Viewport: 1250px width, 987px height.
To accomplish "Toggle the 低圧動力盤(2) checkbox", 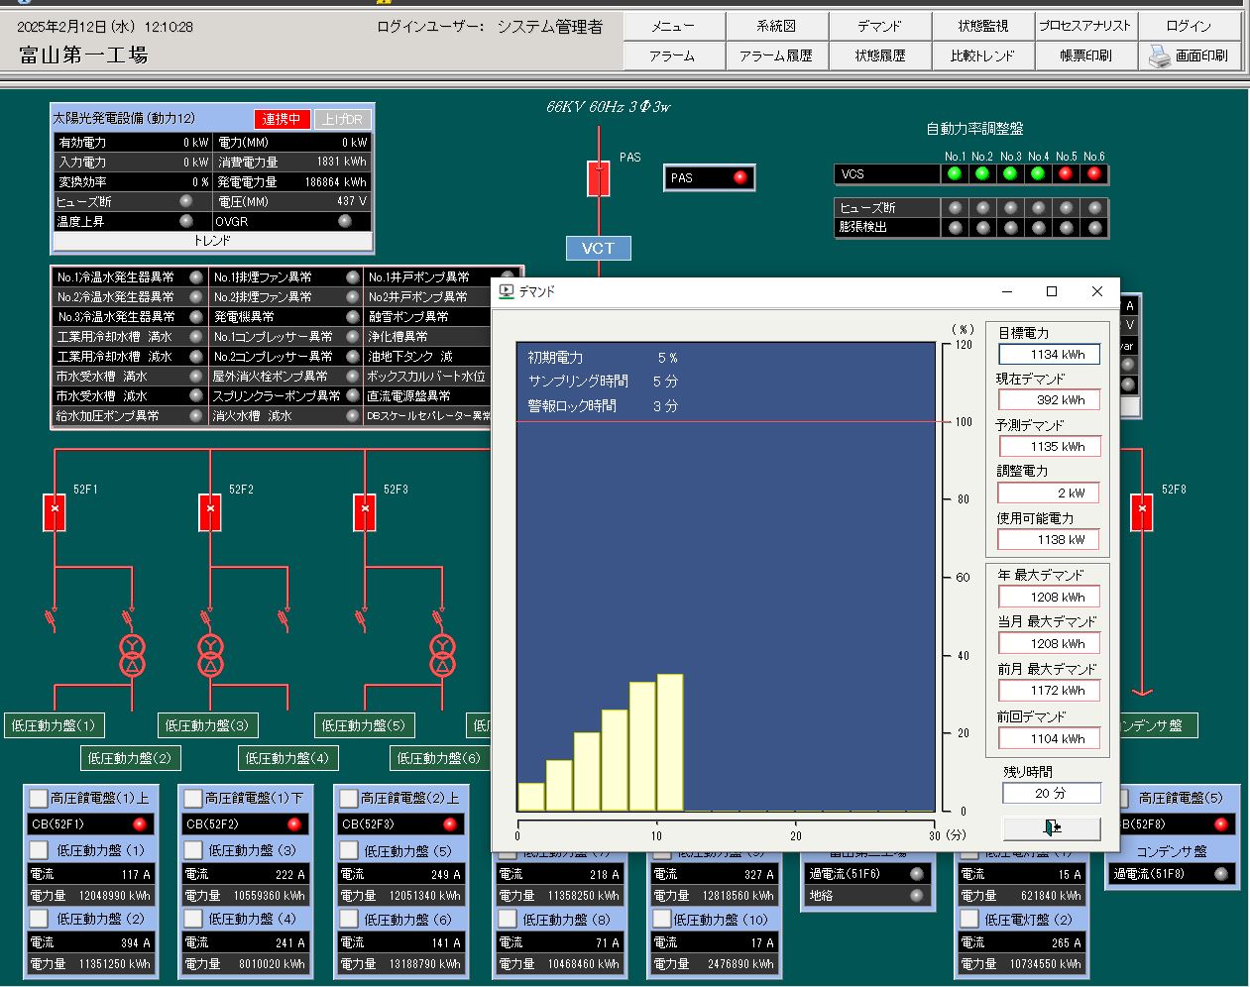I will [x=39, y=919].
